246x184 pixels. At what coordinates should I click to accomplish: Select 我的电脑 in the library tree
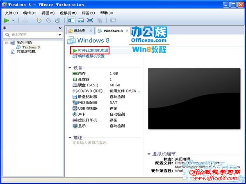(x=24, y=43)
